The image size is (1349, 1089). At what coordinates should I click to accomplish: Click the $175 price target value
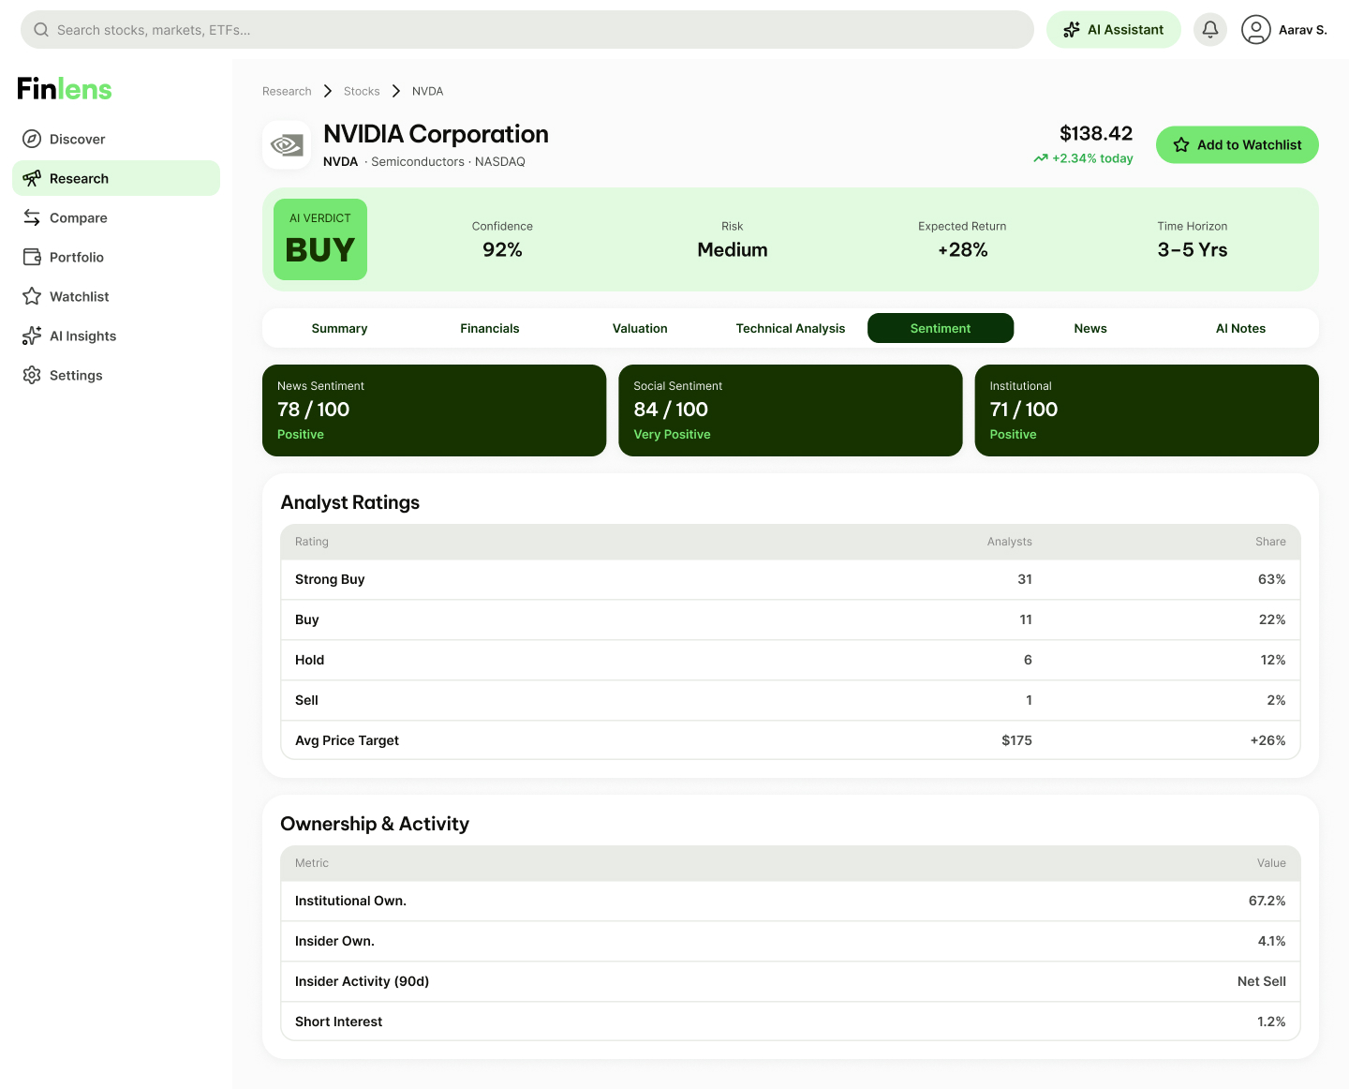(1016, 740)
